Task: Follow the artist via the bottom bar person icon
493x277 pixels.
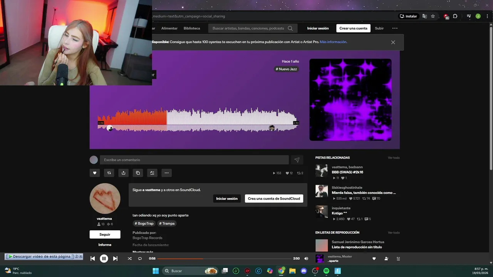Action: pos(386,259)
